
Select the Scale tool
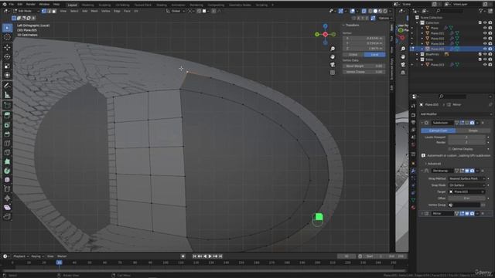pyautogui.click(x=7, y=66)
